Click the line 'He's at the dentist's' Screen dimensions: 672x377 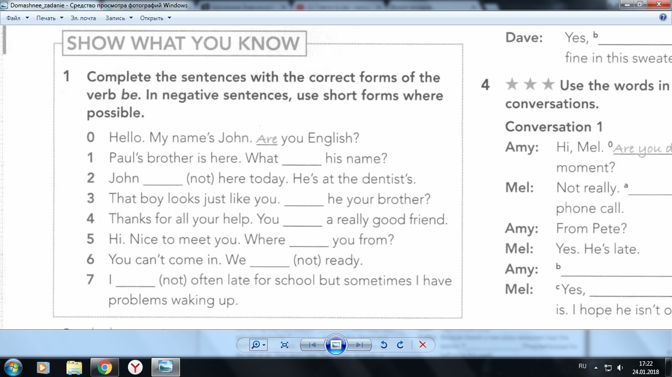tap(354, 179)
